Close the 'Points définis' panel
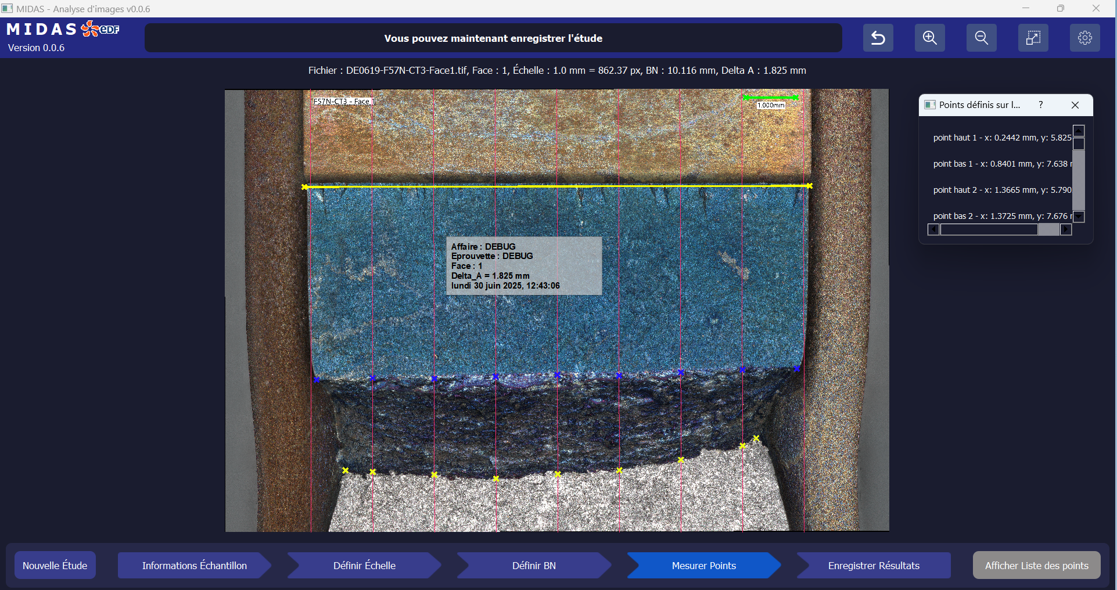Viewport: 1117px width, 590px height. coord(1075,105)
